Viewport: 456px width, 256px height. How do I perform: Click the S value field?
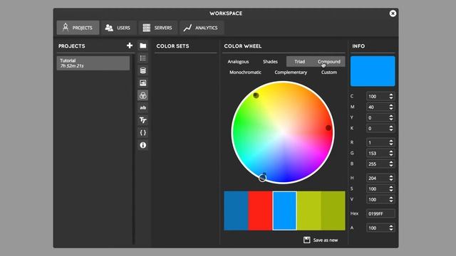click(x=380, y=188)
